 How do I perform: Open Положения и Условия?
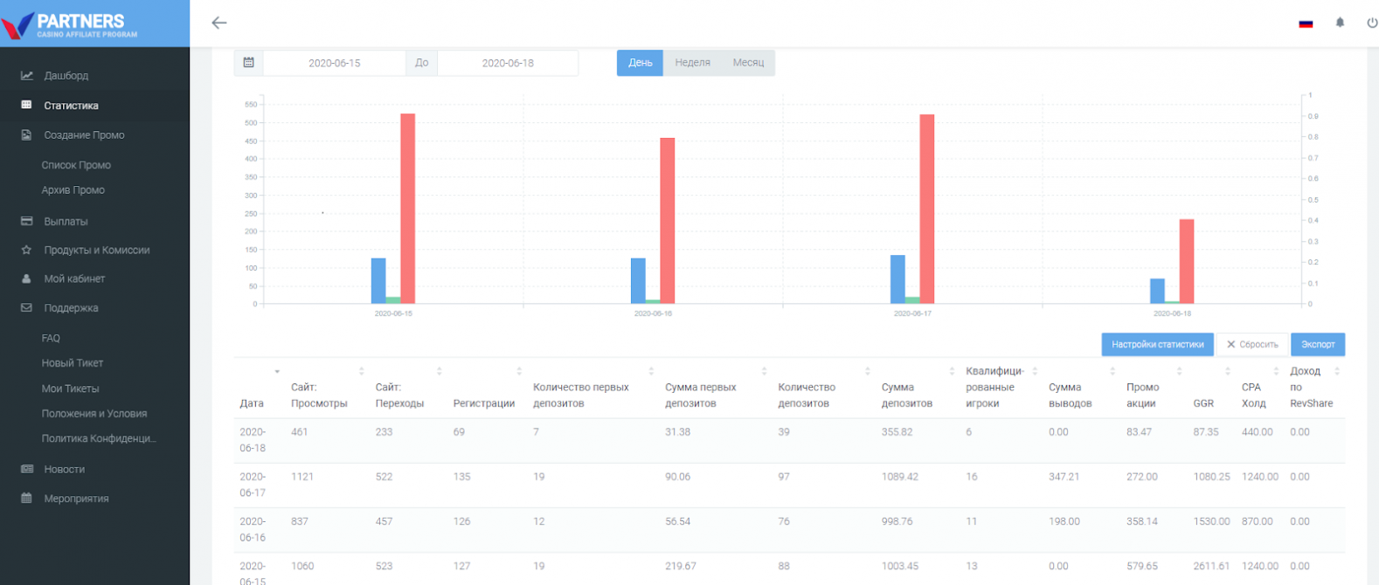(94, 414)
